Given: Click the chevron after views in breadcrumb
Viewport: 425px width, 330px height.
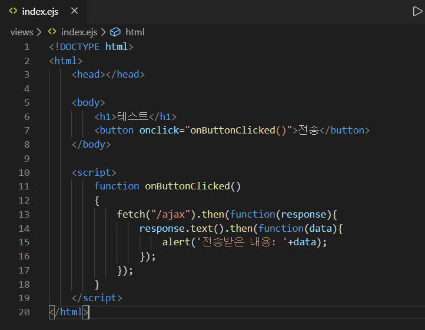Looking at the screenshot, I should coord(39,32).
